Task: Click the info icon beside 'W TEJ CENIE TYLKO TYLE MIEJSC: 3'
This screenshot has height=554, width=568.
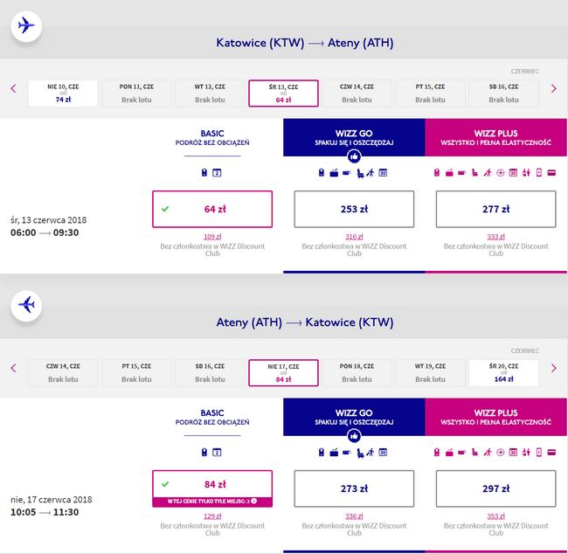Action: pos(254,501)
